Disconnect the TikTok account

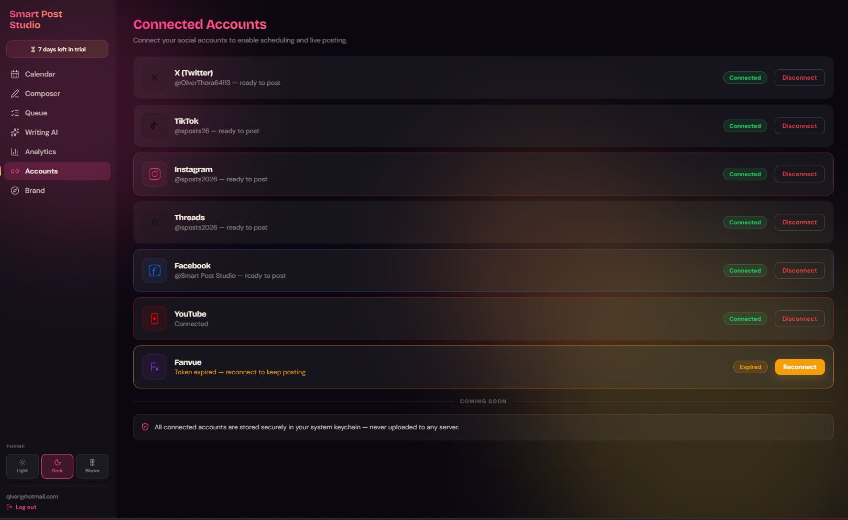click(x=799, y=126)
